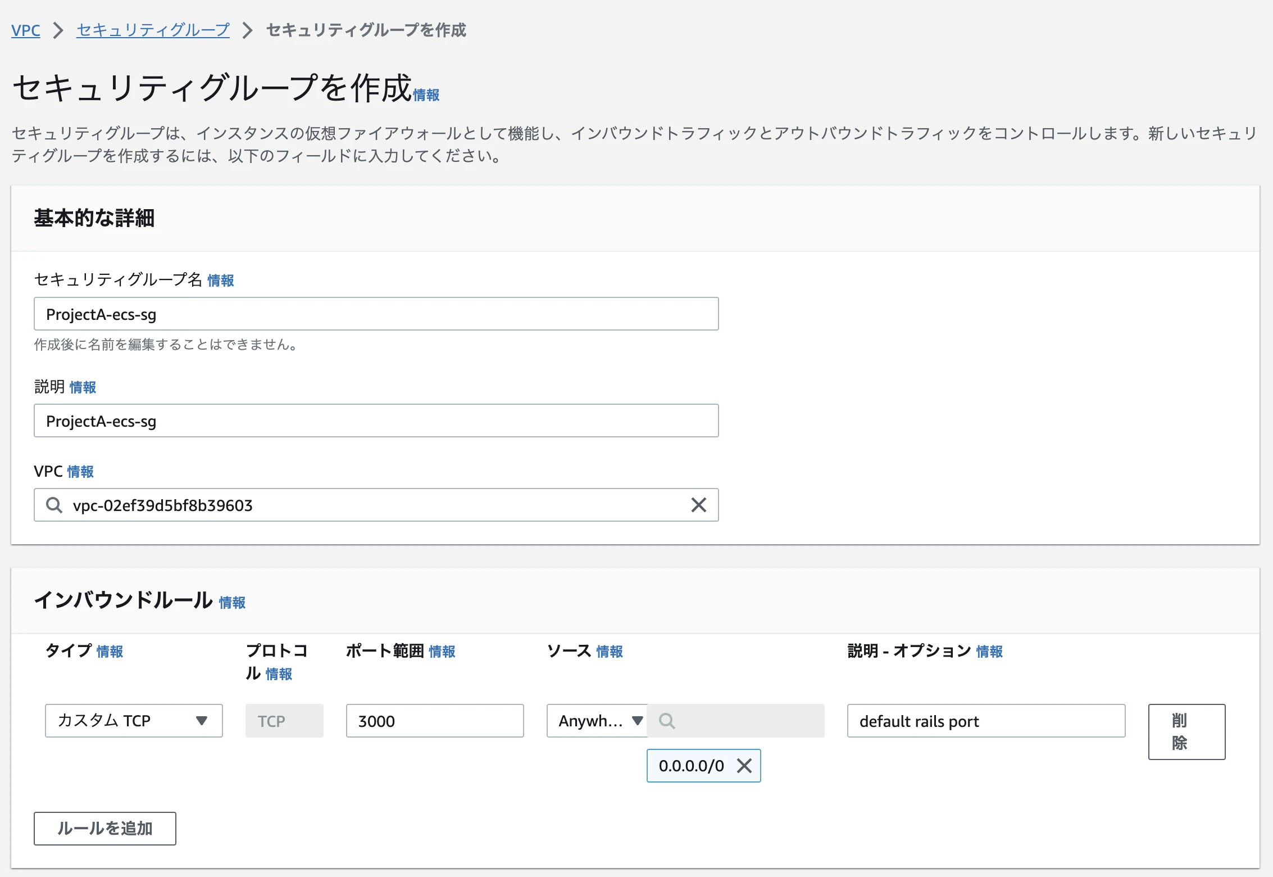Click the search icon in VPC field

pos(54,505)
